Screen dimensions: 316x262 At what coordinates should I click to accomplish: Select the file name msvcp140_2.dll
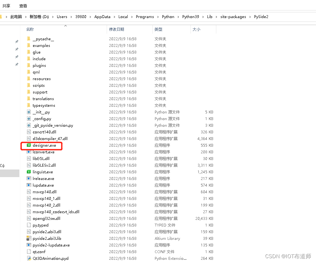pos(47,205)
